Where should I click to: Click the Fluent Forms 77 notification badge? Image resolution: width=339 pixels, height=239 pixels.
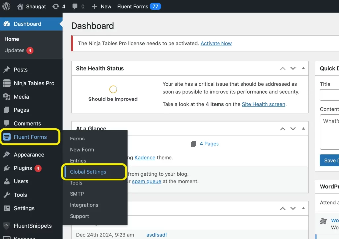point(155,7)
